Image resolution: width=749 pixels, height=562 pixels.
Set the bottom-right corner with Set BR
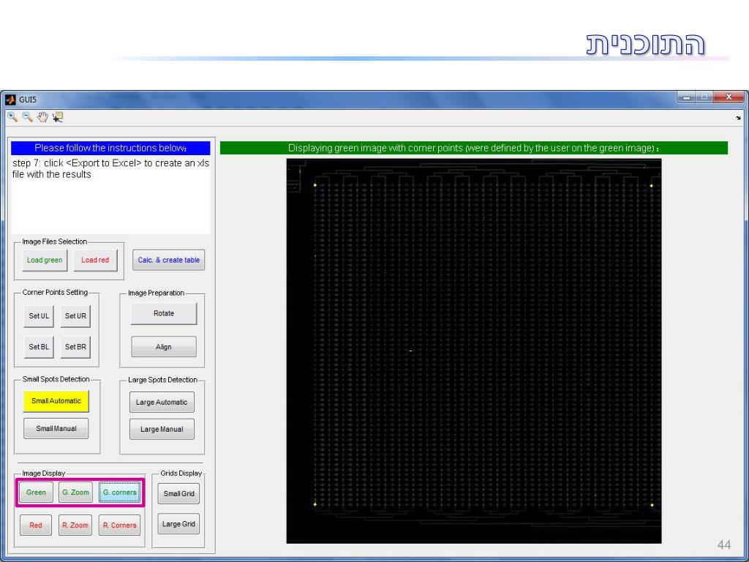click(75, 347)
